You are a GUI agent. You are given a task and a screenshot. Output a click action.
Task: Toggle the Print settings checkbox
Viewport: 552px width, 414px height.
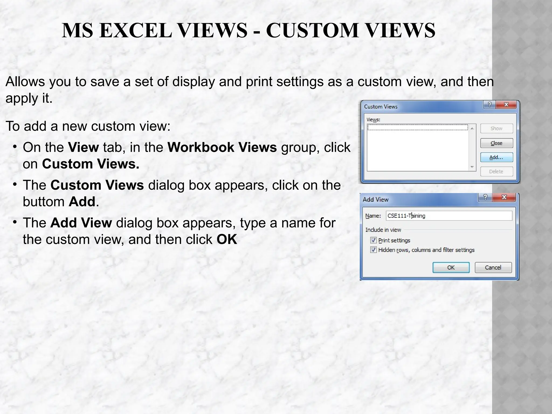[x=373, y=240]
